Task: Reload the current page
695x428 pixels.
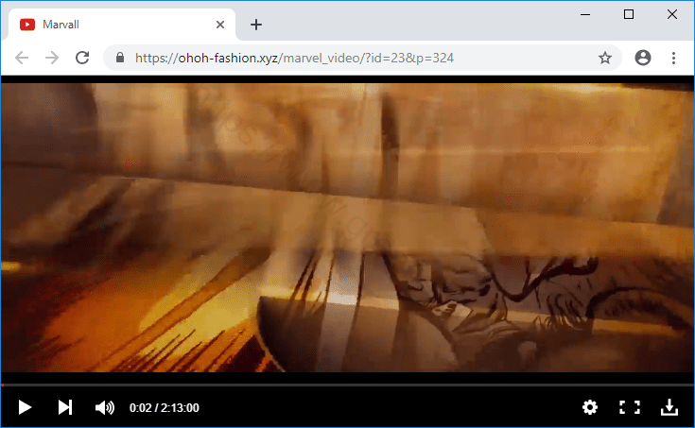Action: pos(82,58)
